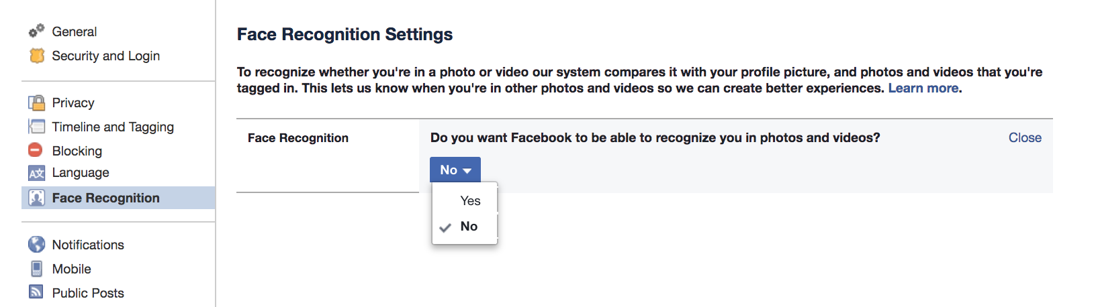Viewport: 1096px width, 307px height.
Task: Click the Notifications globe icon
Action: [36, 245]
